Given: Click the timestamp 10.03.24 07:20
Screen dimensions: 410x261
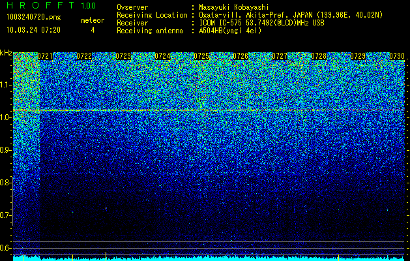Looking at the screenshot, I should [x=33, y=30].
